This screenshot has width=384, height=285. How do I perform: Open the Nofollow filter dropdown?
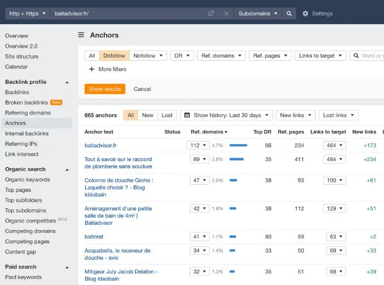coord(148,56)
